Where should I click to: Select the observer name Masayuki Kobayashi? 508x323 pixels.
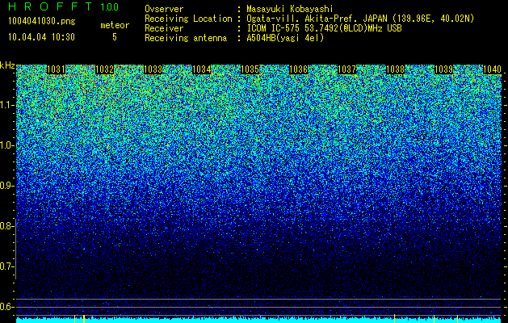pyautogui.click(x=290, y=9)
